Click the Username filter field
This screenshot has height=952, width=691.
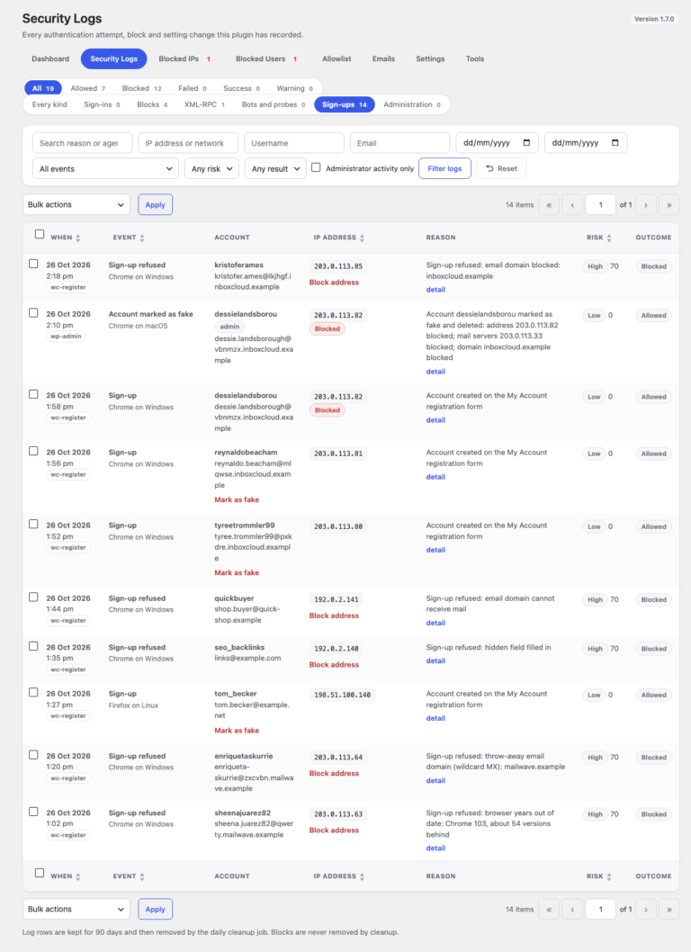(x=294, y=143)
